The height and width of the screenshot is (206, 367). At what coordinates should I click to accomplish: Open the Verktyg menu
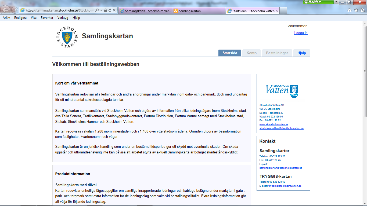(63, 18)
